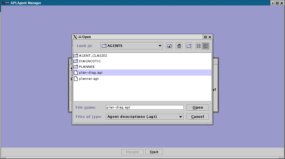
Task: Click the Up One Level folder icon
Action: point(169,46)
